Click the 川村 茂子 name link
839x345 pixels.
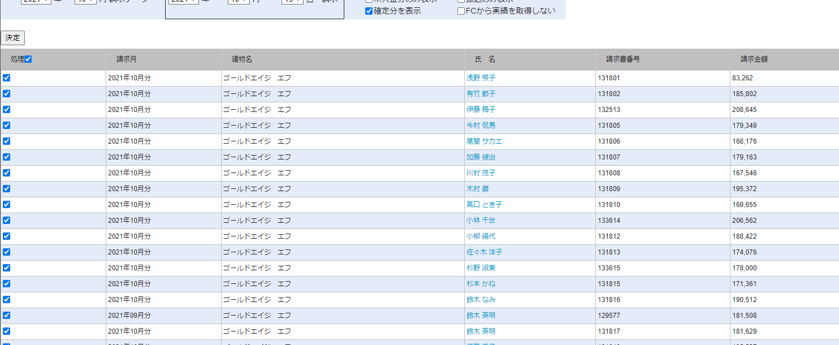coord(481,173)
